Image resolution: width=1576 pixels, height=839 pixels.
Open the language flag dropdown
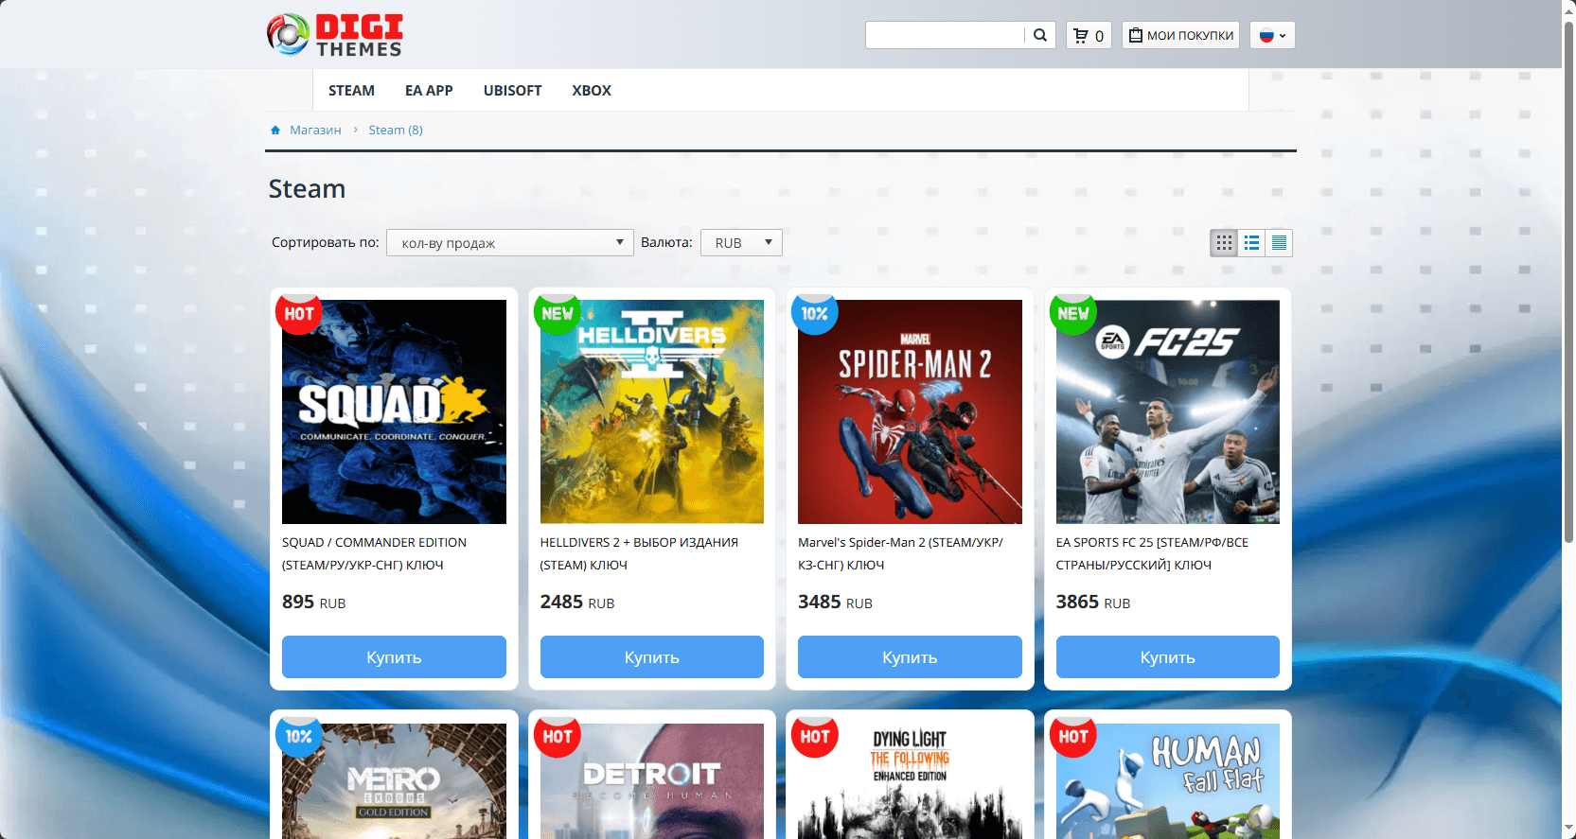[x=1272, y=35]
